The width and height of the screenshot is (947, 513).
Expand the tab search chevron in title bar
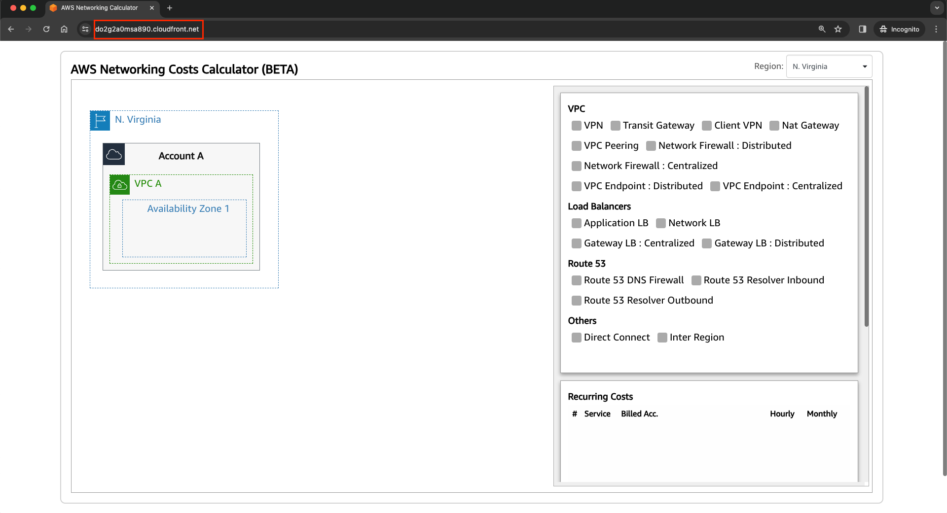point(937,8)
